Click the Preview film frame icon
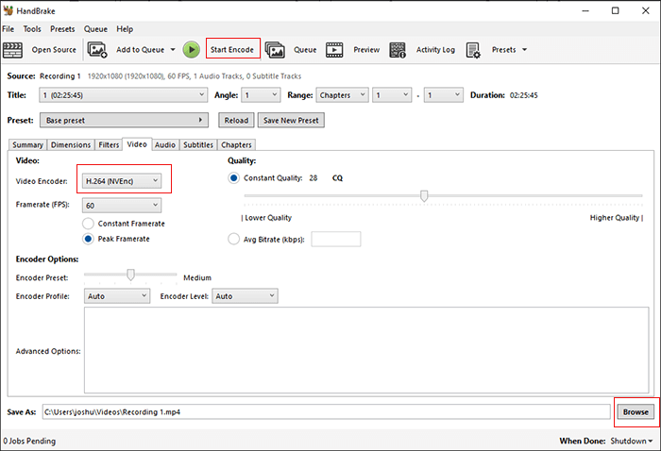The width and height of the screenshot is (661, 451). 334,50
